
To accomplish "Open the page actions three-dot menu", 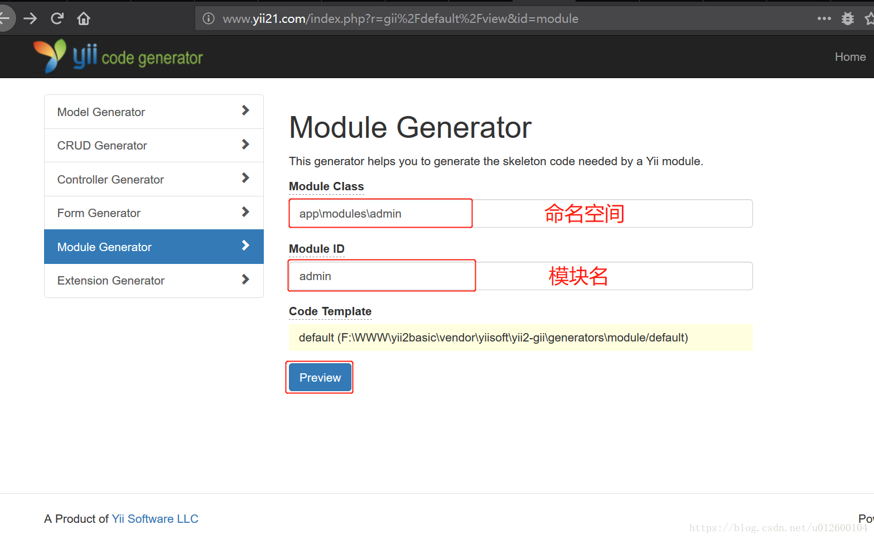I will 824,18.
